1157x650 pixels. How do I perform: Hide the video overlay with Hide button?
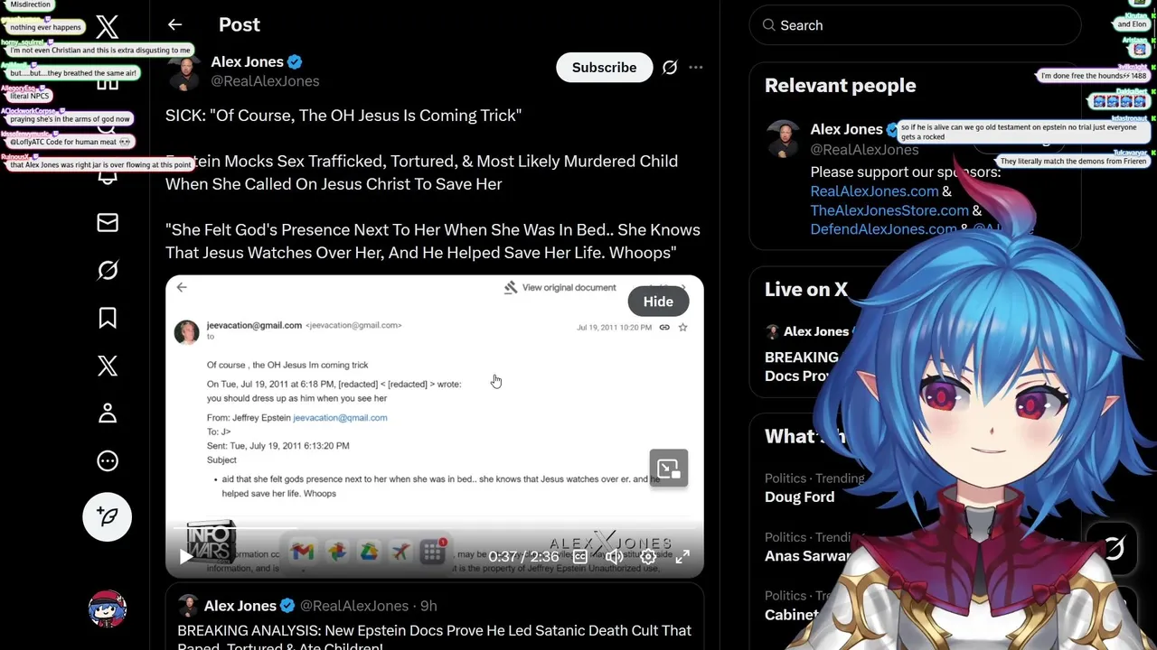[x=658, y=302]
